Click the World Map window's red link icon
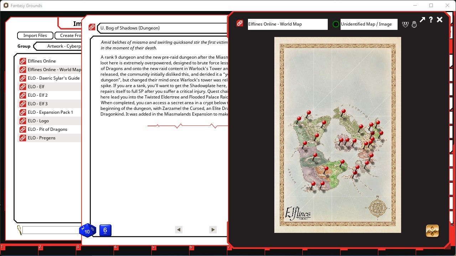Screen dimensions: 456x256 point(240,23)
